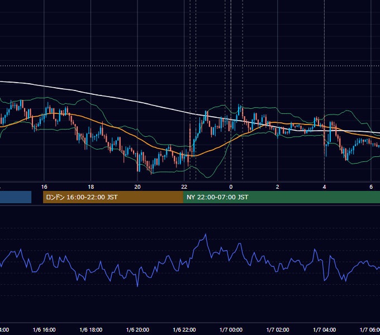Click the upper axis hour label 16

click(44, 187)
